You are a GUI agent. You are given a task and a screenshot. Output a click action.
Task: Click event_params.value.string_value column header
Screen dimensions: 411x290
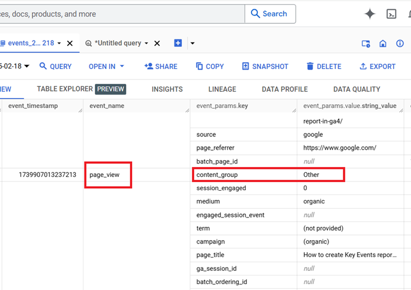pos(350,106)
